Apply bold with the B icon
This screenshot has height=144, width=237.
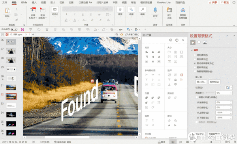coord(66,15)
